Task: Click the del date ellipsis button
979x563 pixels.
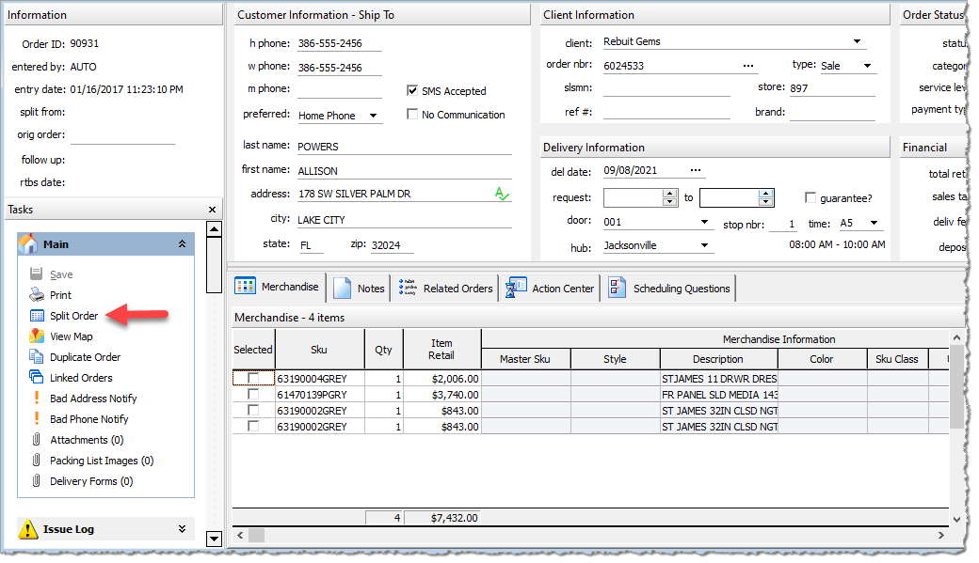Action: click(696, 170)
